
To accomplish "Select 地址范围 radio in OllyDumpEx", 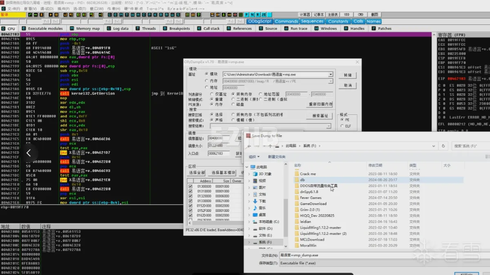I will [x=261, y=94].
